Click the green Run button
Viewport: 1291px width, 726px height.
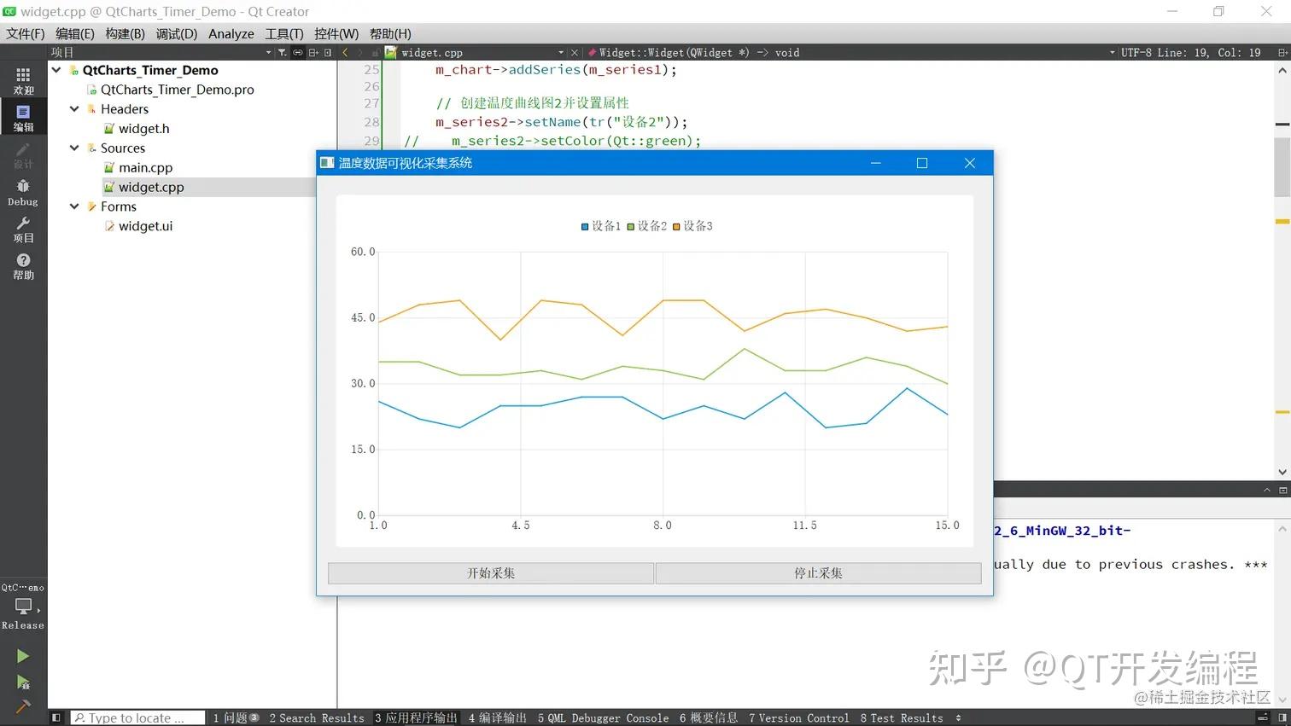[23, 655]
